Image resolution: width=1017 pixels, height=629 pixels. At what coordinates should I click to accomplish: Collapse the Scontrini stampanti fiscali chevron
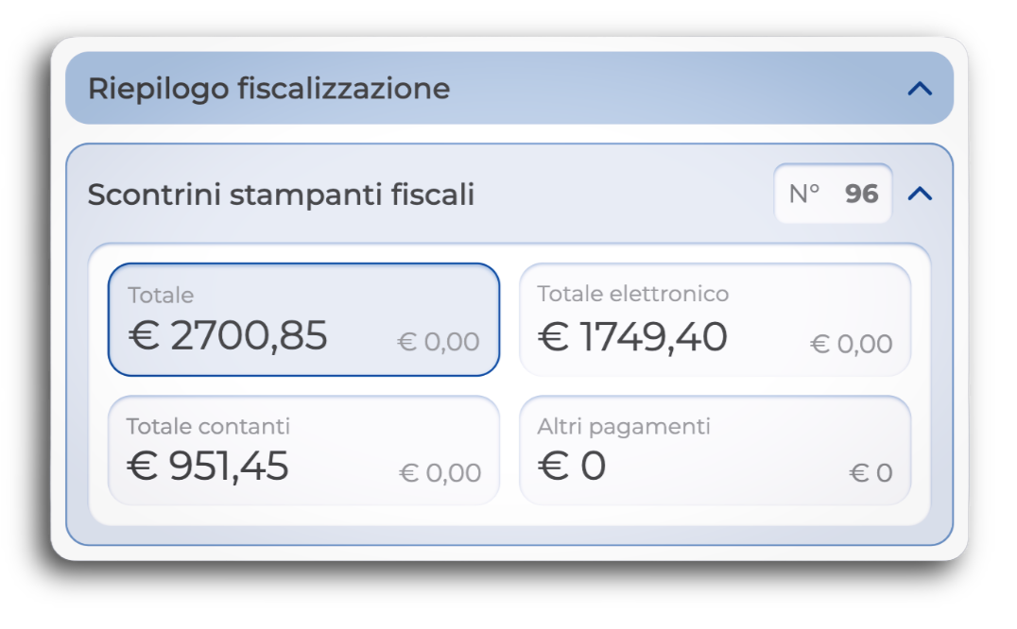[x=919, y=194]
